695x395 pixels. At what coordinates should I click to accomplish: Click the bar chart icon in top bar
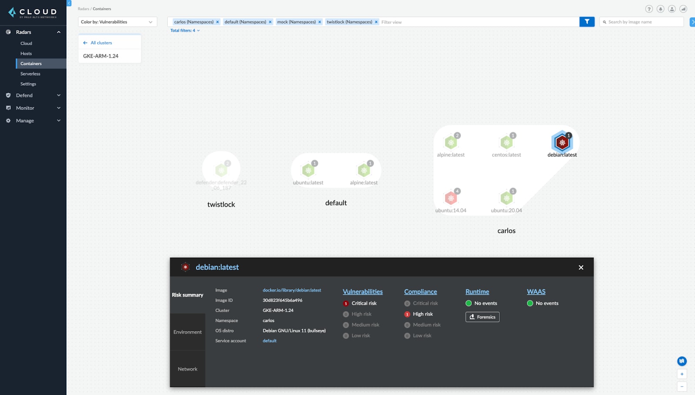(683, 9)
